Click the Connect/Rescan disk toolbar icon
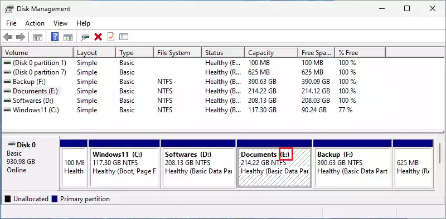446x219 pixels. pyautogui.click(x=85, y=37)
